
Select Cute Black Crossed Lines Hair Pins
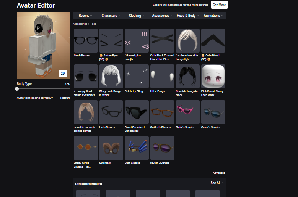click(x=162, y=40)
